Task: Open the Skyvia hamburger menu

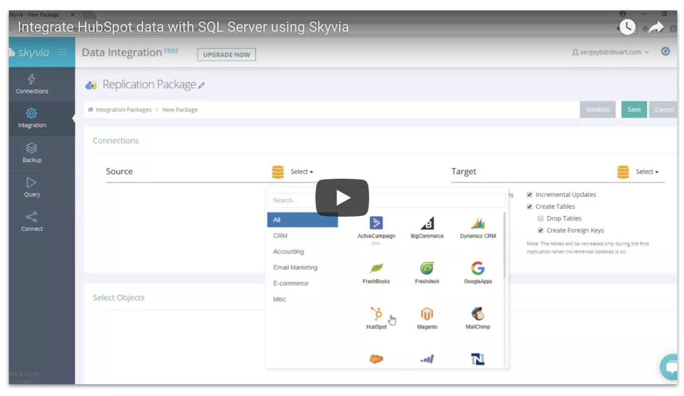Action: pyautogui.click(x=62, y=52)
